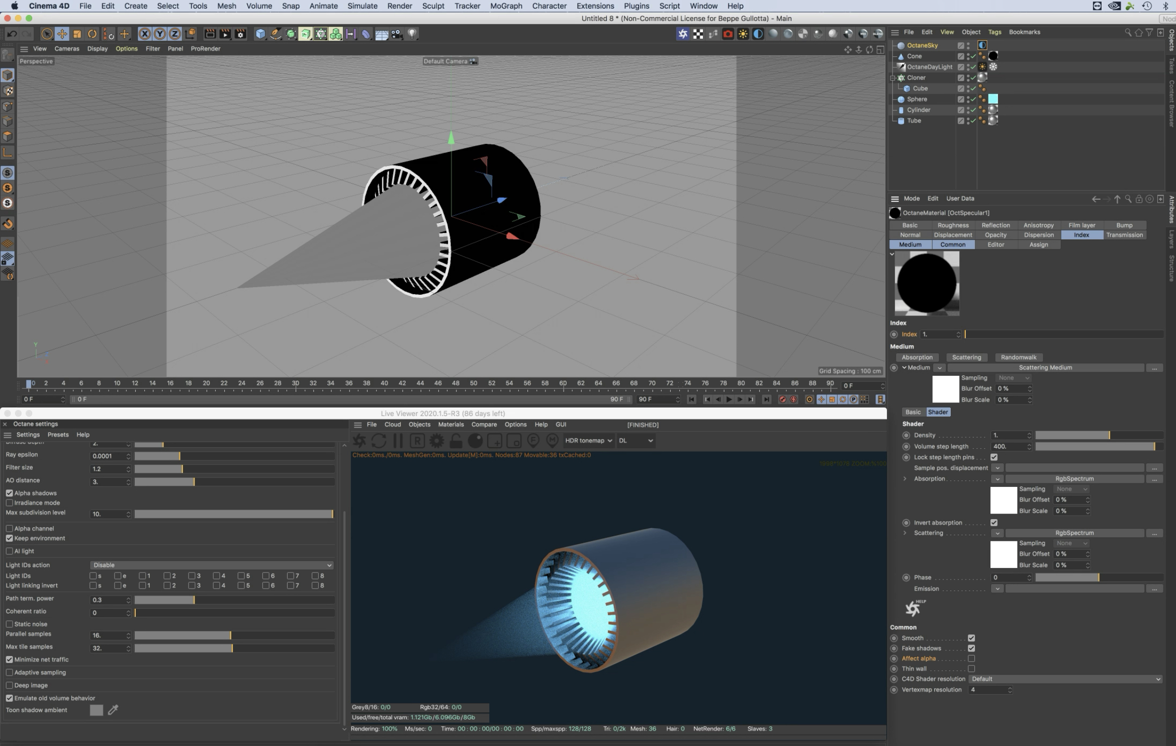The image size is (1176, 746).
Task: Click the Octane settings gear in Live Viewer
Action: coord(436,441)
